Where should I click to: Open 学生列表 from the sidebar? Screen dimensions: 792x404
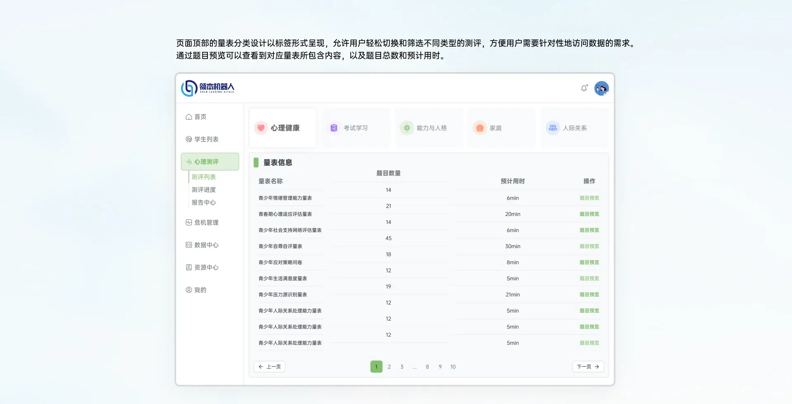tap(202, 139)
